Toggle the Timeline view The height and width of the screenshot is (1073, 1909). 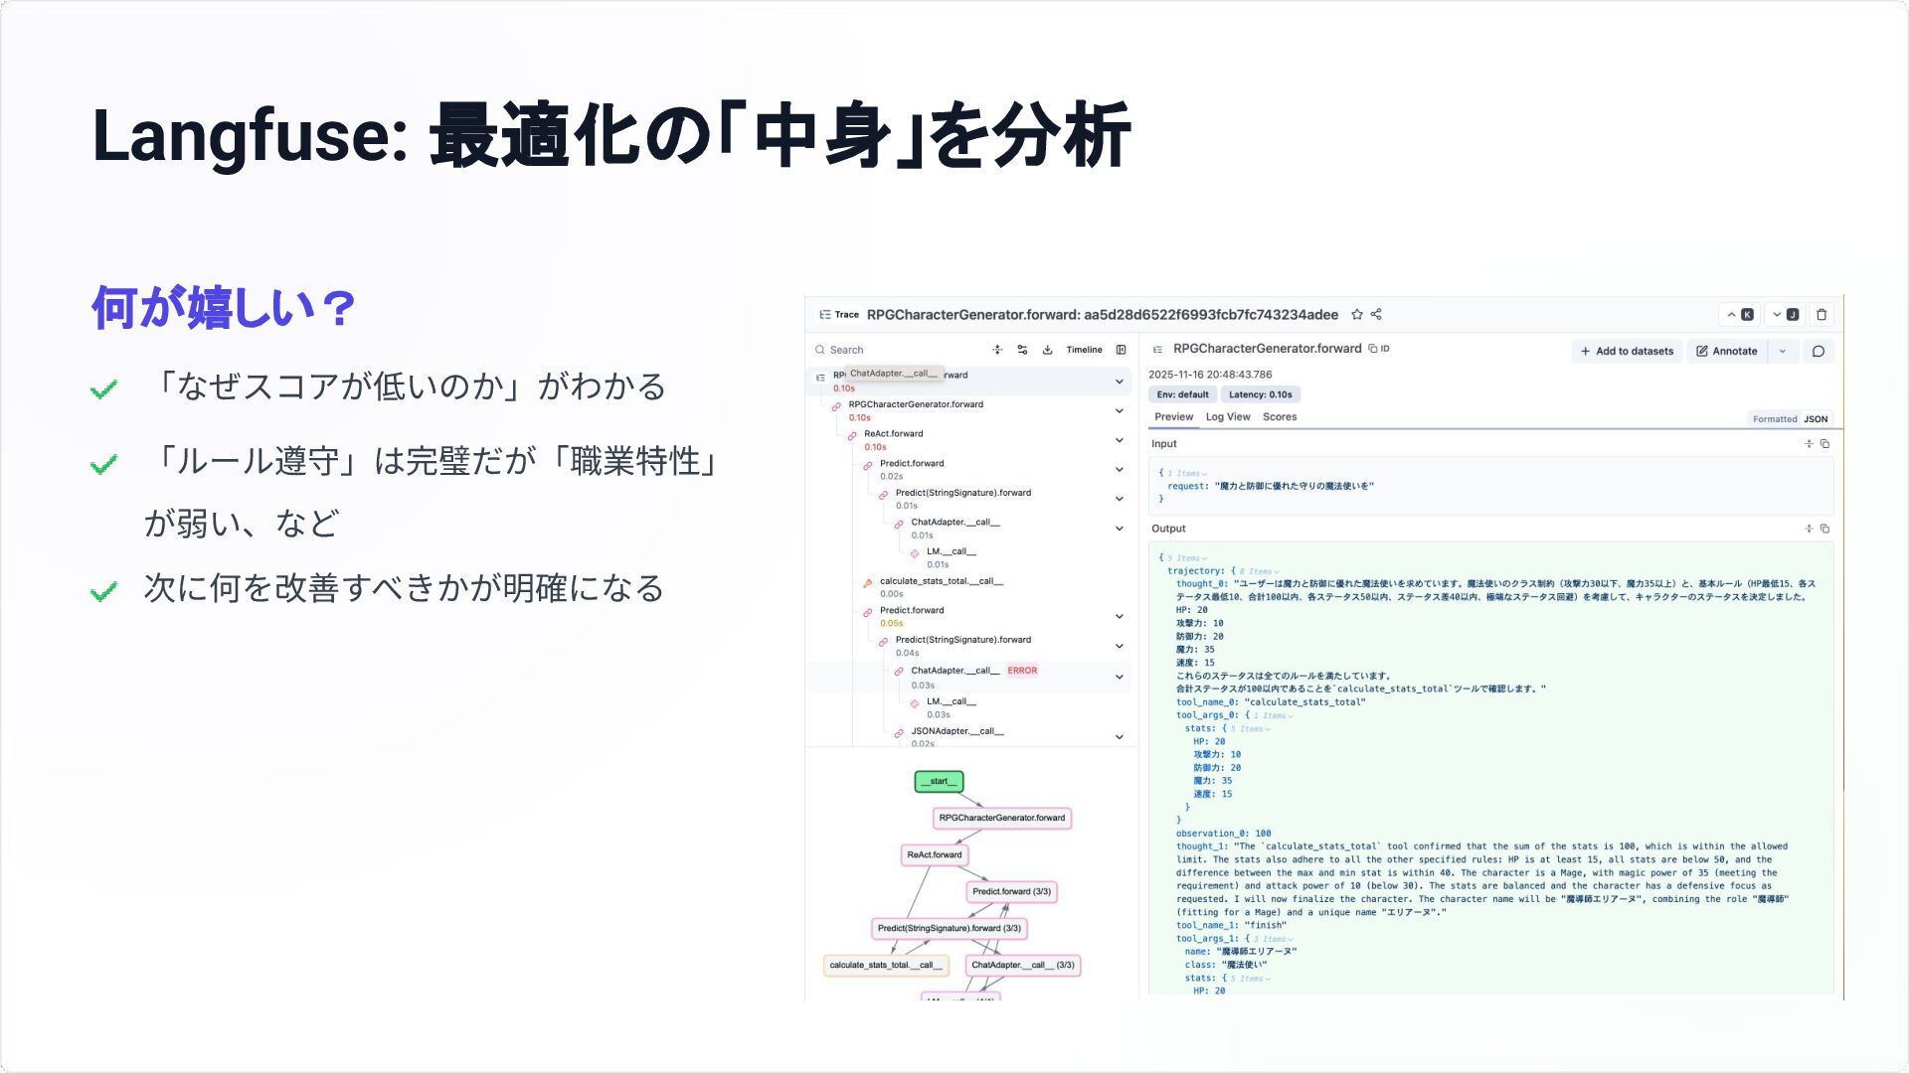[x=1084, y=350]
